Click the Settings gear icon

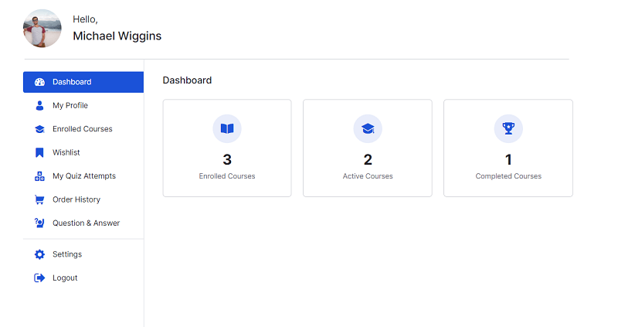click(x=39, y=254)
